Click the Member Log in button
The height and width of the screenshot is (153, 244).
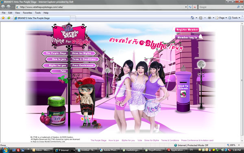(x=187, y=38)
